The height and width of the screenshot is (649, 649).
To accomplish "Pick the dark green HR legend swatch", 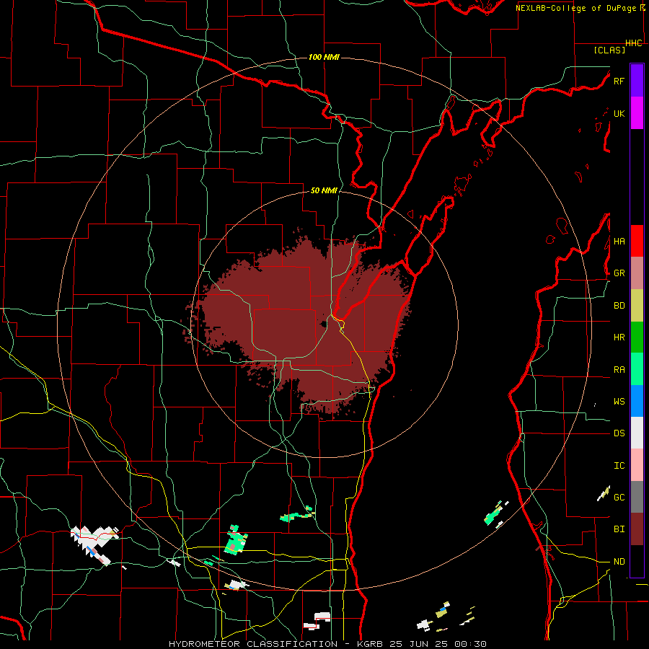I will [x=637, y=337].
